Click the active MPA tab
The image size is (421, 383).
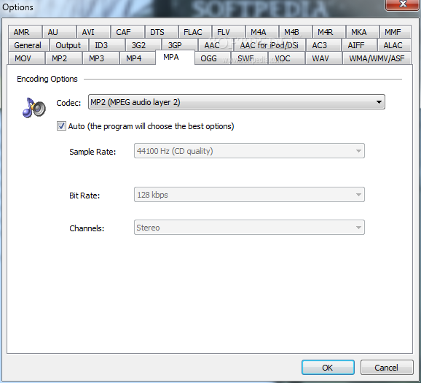[x=175, y=57]
